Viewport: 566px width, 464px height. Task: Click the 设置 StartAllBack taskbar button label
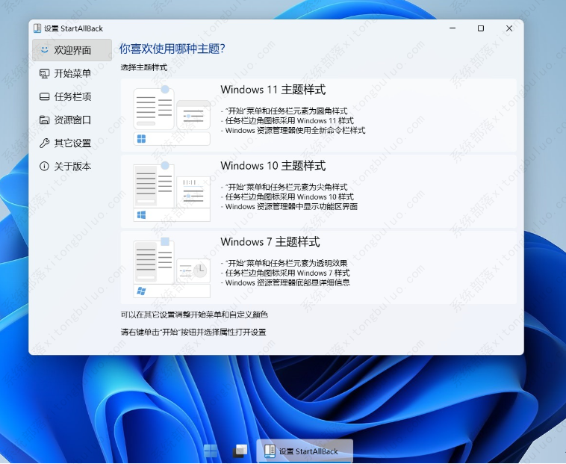click(x=308, y=451)
